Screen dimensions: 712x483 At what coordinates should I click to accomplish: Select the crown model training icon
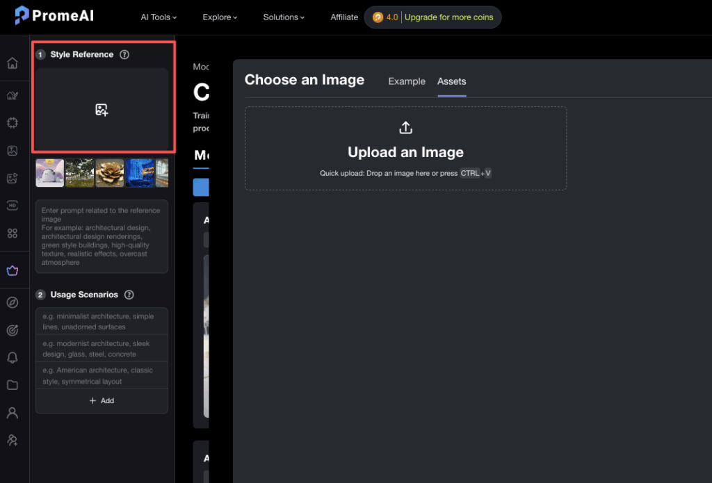(x=13, y=270)
